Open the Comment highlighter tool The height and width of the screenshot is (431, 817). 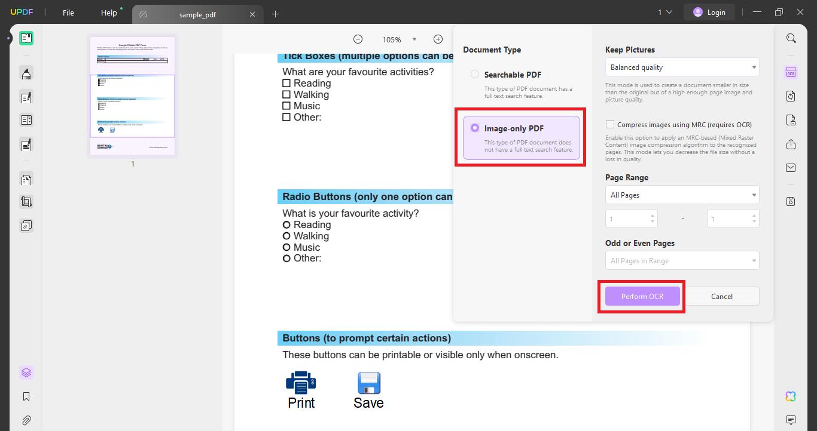(x=26, y=73)
